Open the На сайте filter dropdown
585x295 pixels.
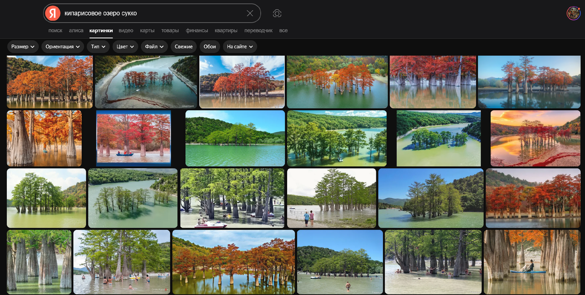point(240,47)
